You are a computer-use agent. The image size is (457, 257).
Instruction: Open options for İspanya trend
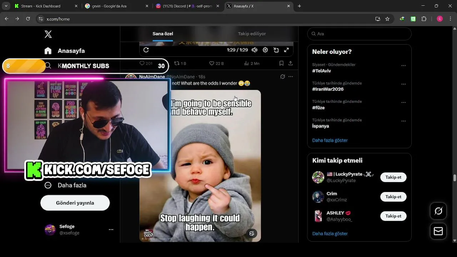pos(403,121)
